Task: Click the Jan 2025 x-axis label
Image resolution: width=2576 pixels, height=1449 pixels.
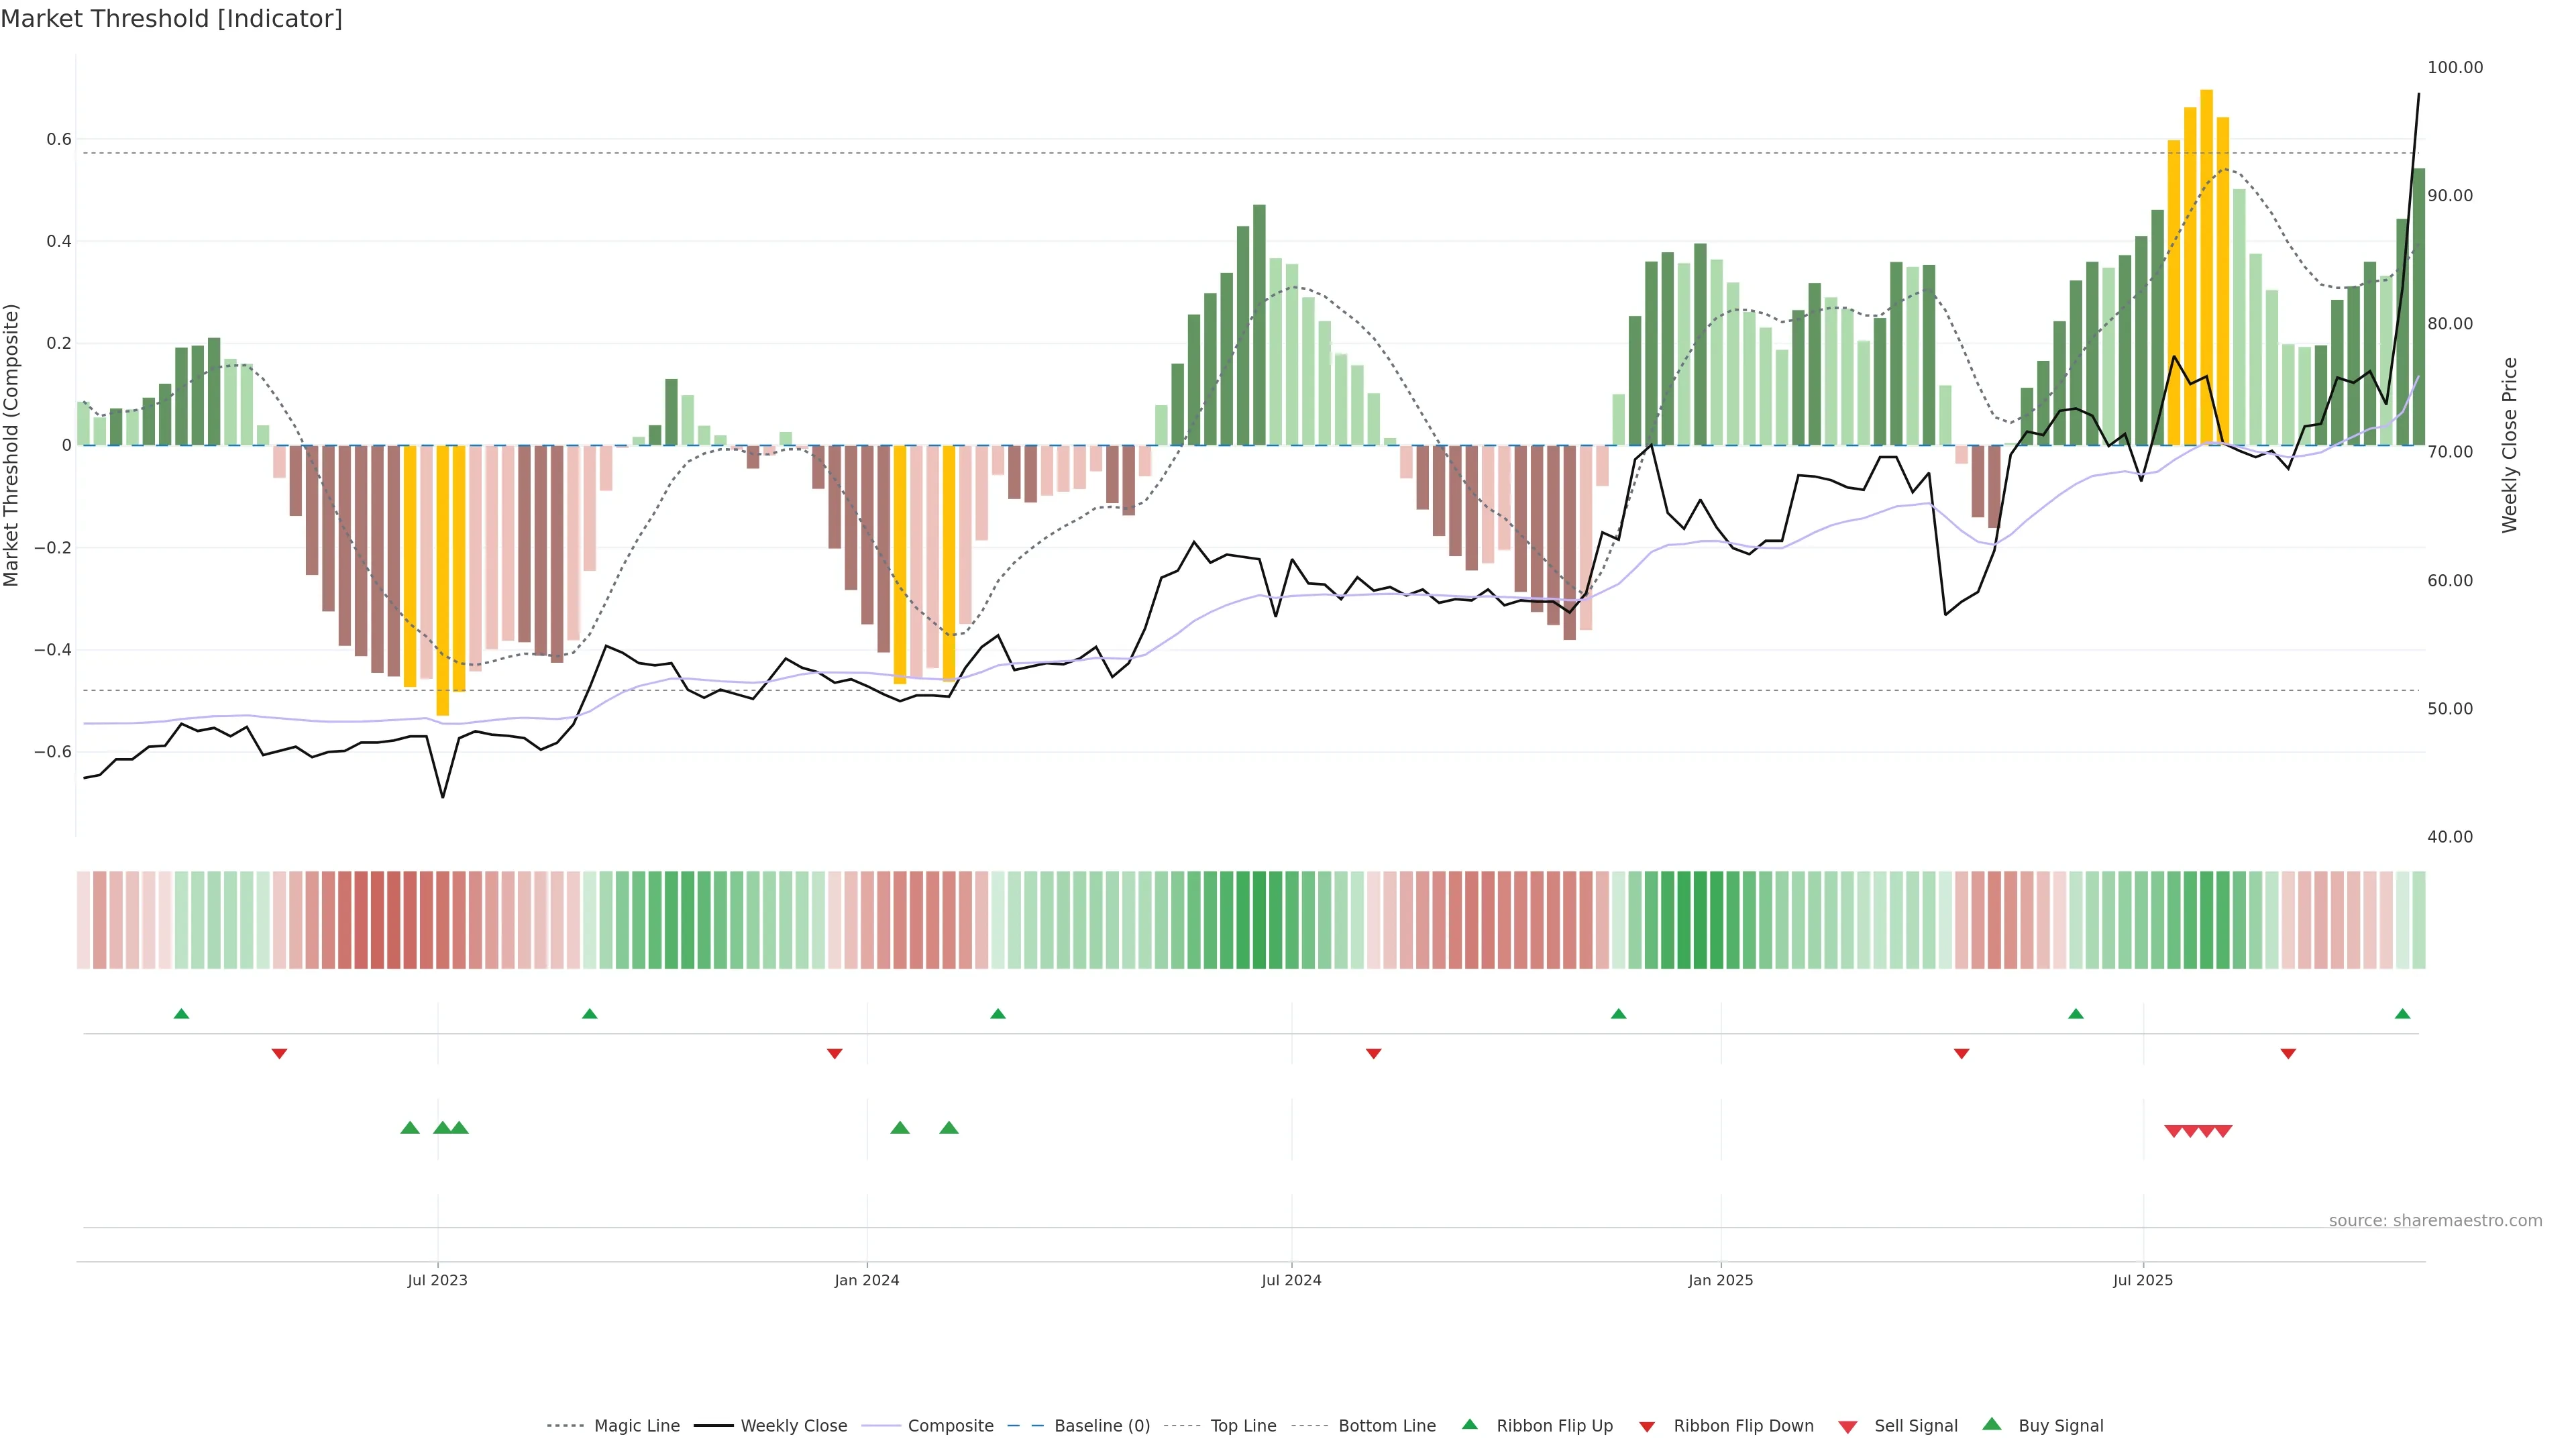Action: point(1720,1280)
